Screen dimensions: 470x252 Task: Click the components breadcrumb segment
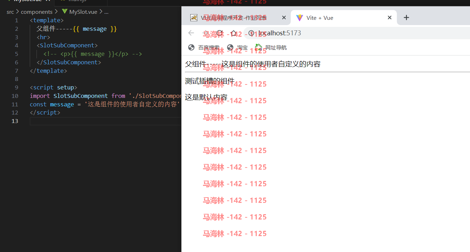(36, 12)
